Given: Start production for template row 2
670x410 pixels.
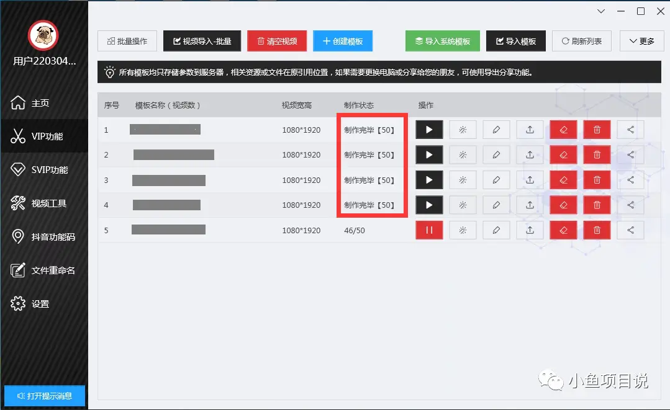Looking at the screenshot, I should point(429,155).
